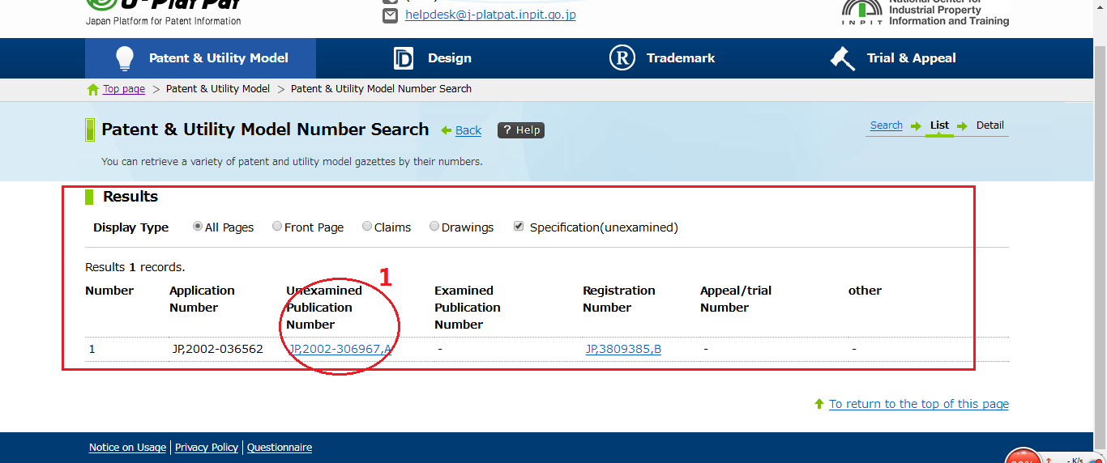
Task: Open registration number JP,3809385,B
Action: pos(623,349)
